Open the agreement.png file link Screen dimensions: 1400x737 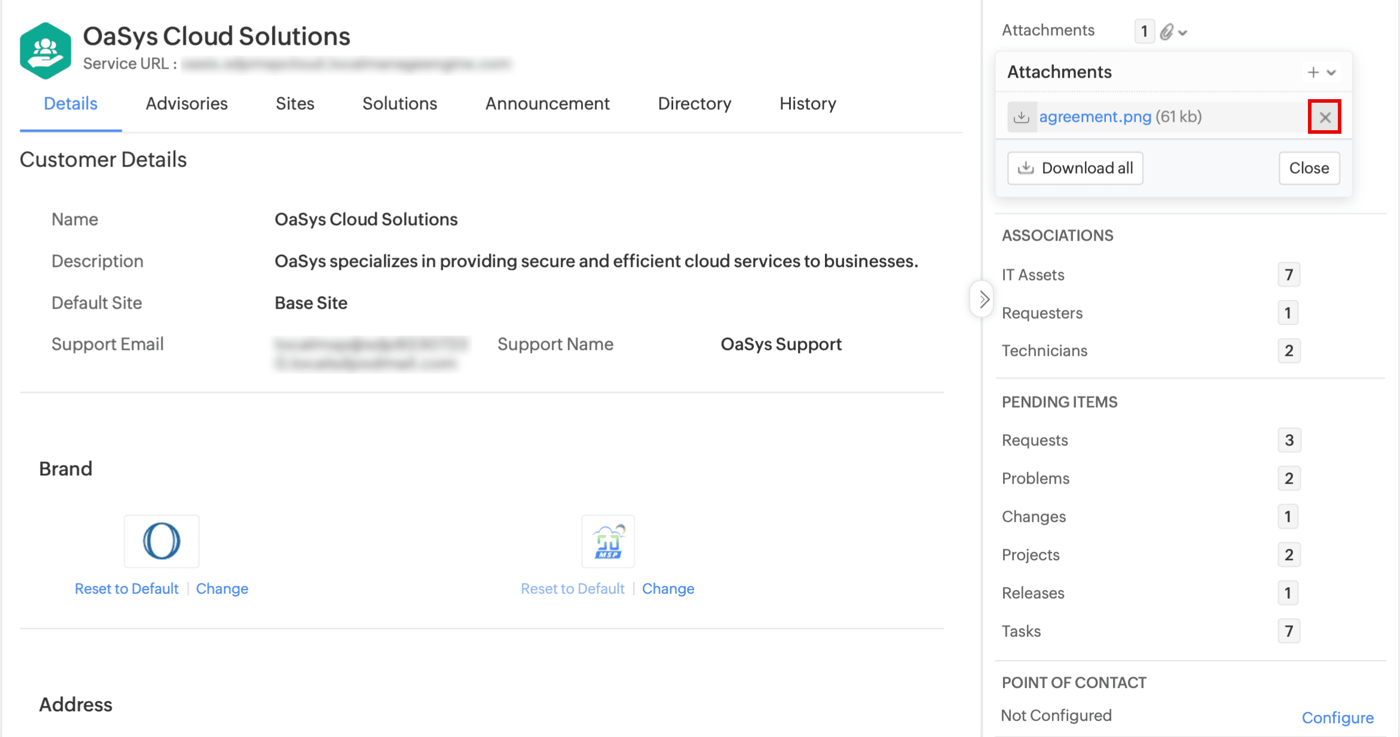[x=1095, y=117]
